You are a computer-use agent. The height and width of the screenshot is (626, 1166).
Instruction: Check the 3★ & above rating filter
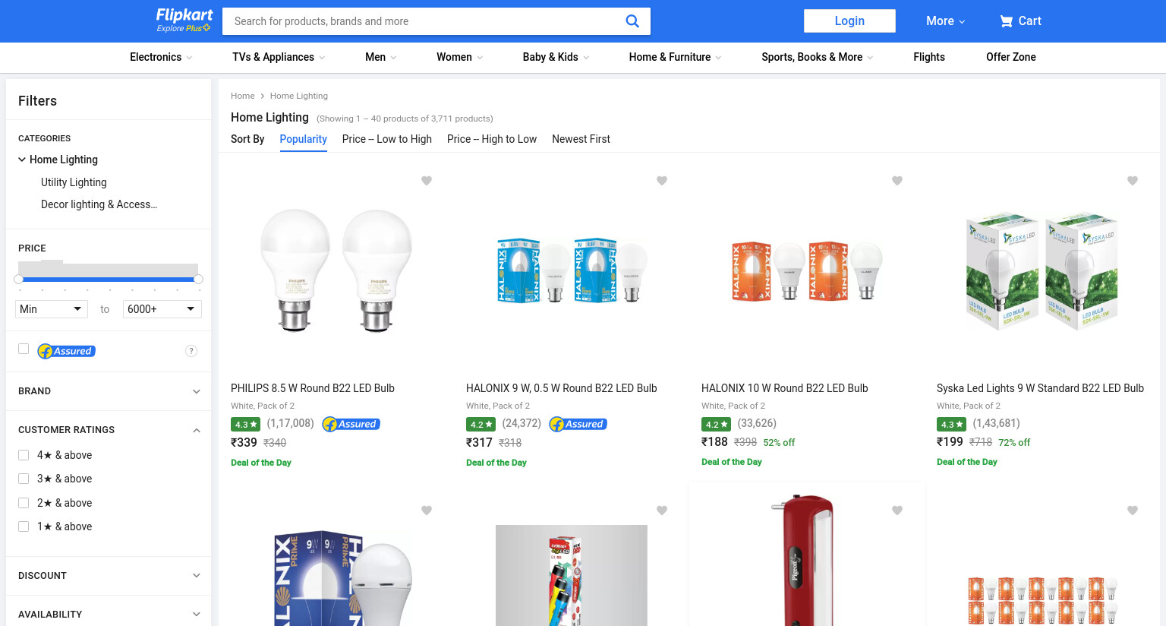24,479
